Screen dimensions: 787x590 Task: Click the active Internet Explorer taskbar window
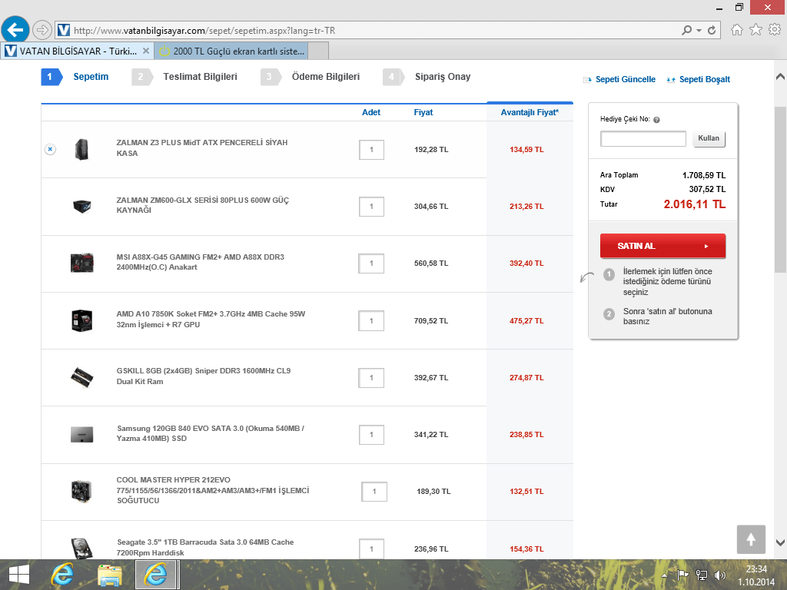(x=156, y=575)
